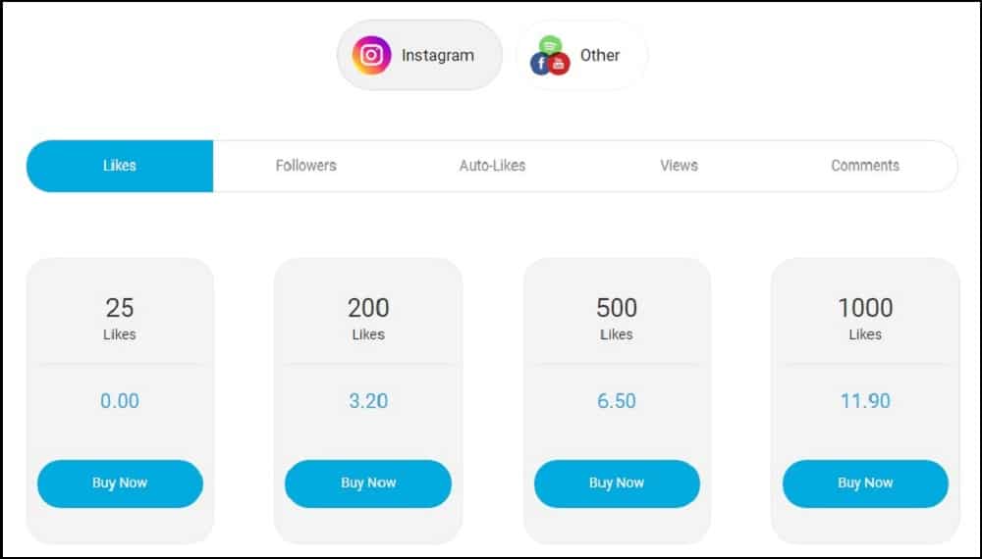Click the 0.00 price on 25 Likes

click(x=120, y=401)
